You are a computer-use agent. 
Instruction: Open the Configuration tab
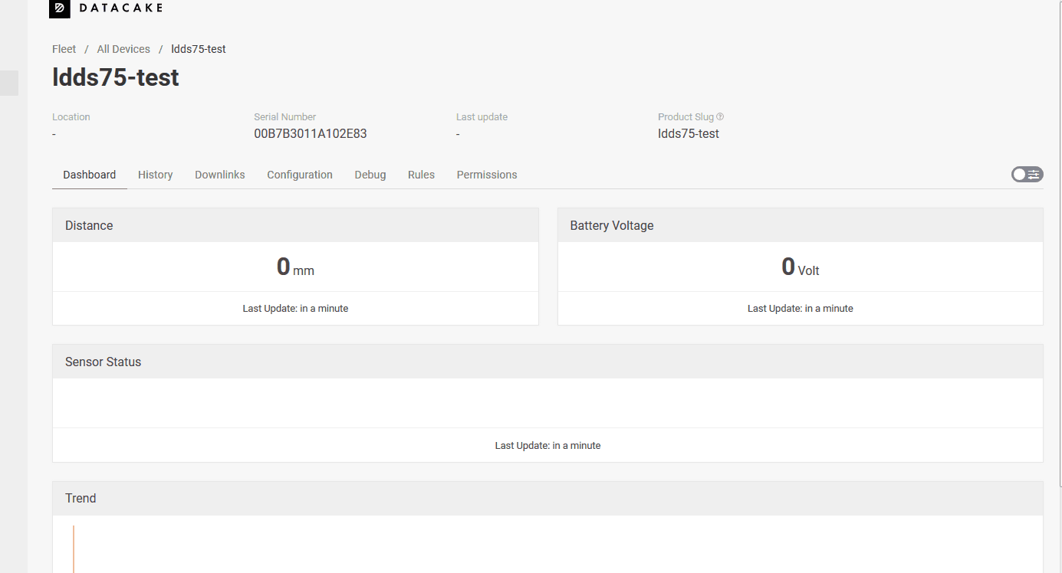(300, 175)
